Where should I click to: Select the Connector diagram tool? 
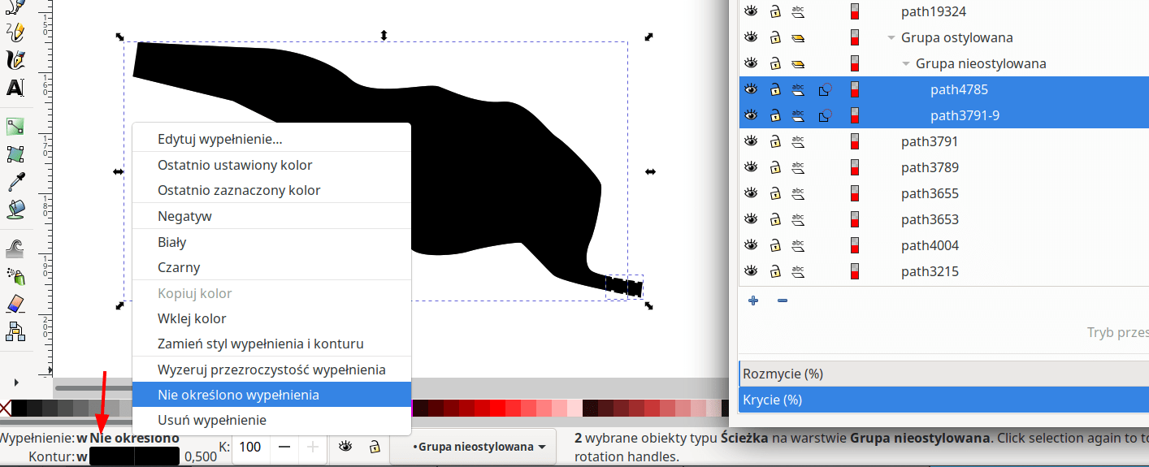[x=15, y=331]
